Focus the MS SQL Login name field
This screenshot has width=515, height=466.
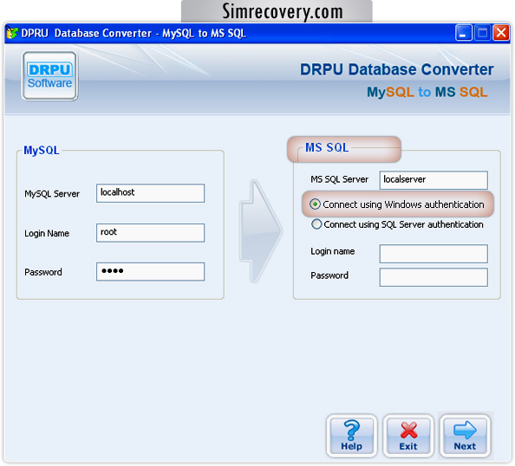coord(434,254)
